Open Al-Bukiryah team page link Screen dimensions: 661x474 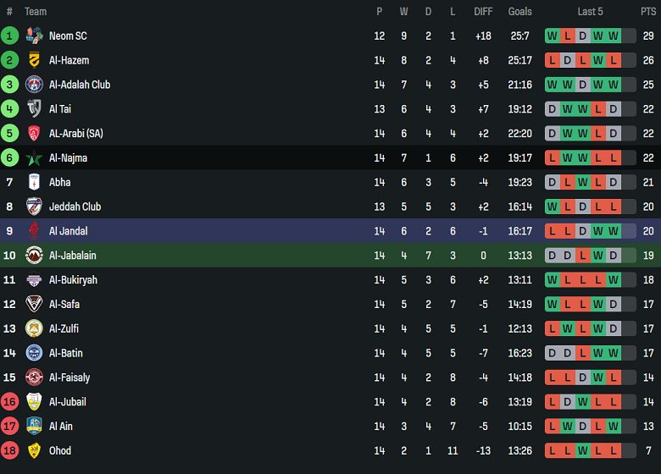click(x=73, y=280)
